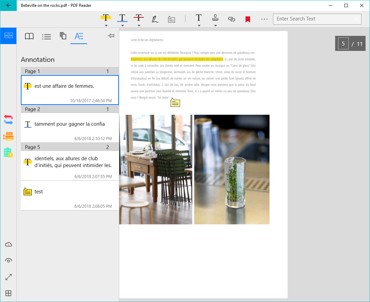The height and width of the screenshot is (302, 370).
Task: Switch to the Outline list tab
Action: (x=46, y=37)
